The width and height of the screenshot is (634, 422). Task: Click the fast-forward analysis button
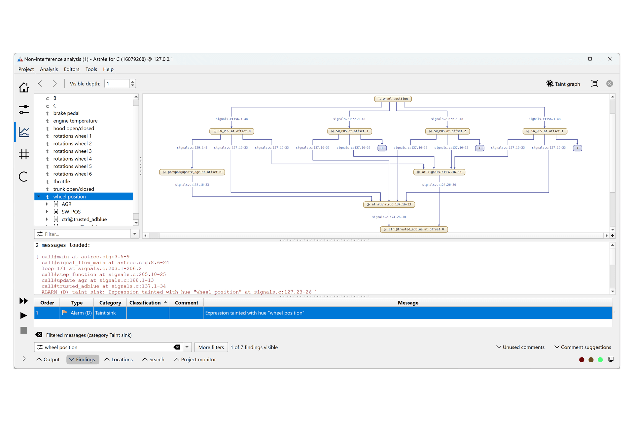[23, 301]
